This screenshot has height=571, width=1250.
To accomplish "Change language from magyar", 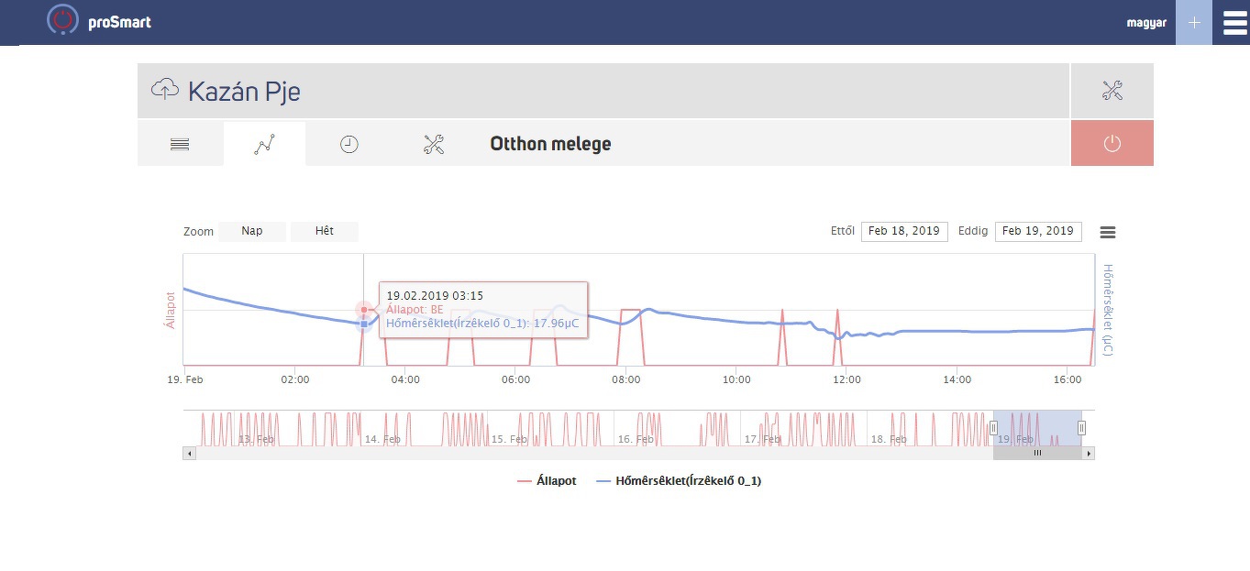I will click(x=1146, y=23).
